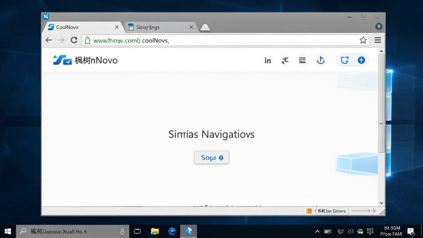This screenshot has height=238, width=423.
Task: Open Task View from the taskbar
Action: coord(137,231)
